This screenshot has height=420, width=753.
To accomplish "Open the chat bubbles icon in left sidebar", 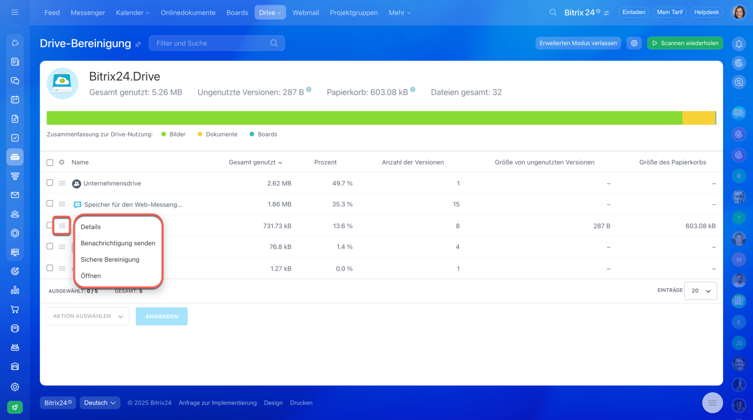I will [x=15, y=81].
